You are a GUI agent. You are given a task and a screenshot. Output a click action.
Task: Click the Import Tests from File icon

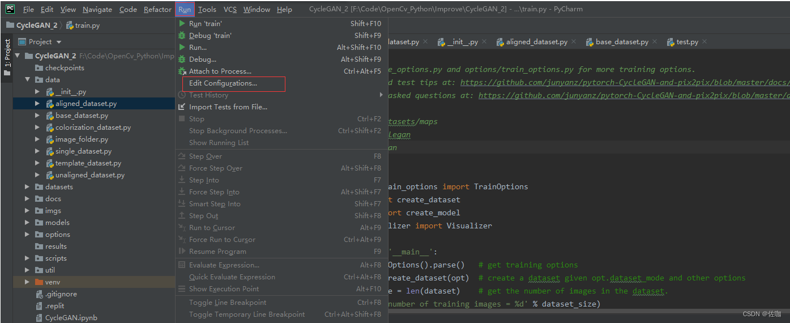click(182, 107)
